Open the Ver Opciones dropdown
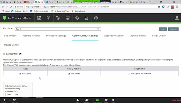The image size is (181, 103). pyautogui.click(x=105, y=1)
